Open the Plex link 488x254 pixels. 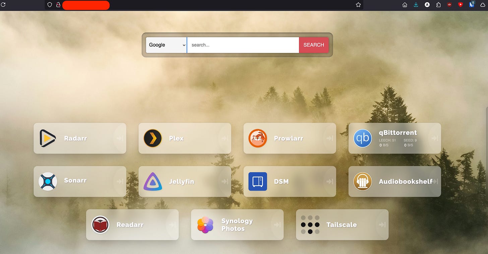[176, 138]
